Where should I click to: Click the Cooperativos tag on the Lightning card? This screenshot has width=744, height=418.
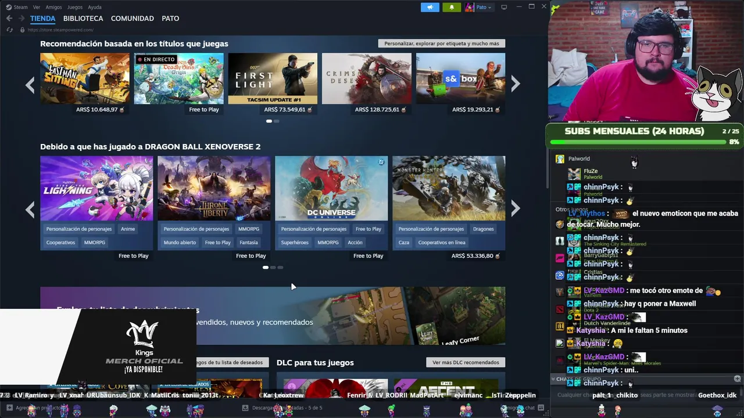pyautogui.click(x=61, y=242)
